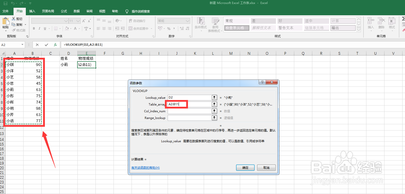Switch to the 公式 ribbon tab
Viewport: 405px width, 194px height.
coord(64,11)
